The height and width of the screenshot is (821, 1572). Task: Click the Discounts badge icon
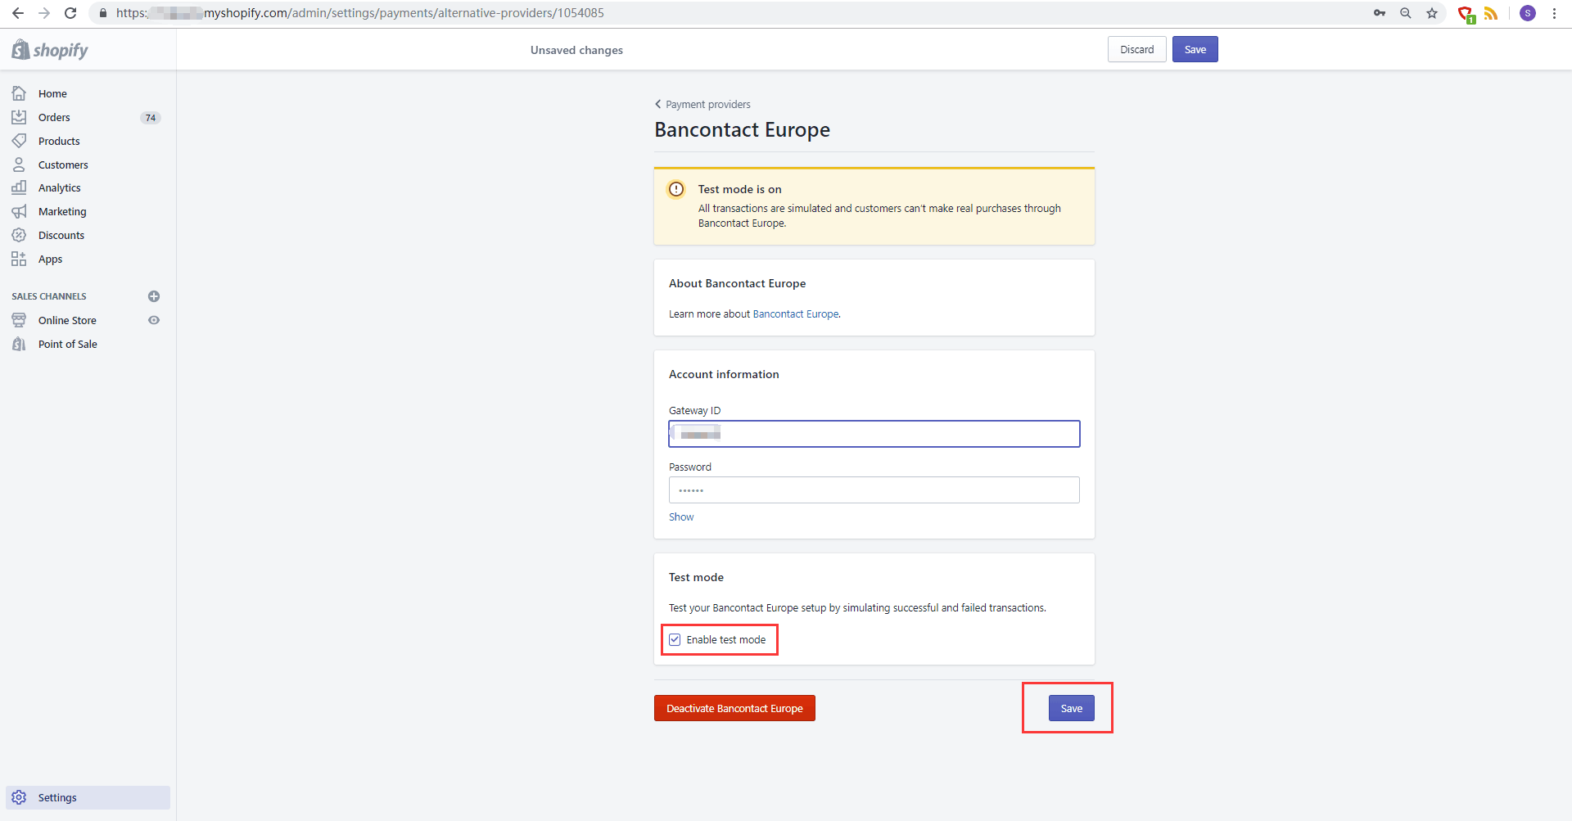(19, 235)
